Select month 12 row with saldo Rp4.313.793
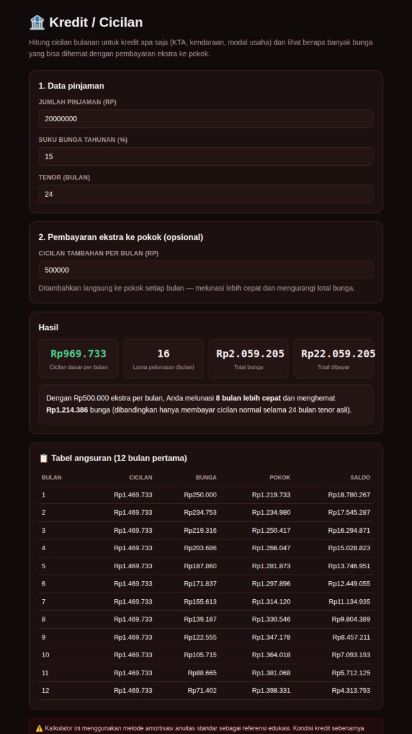This screenshot has width=412, height=734. click(x=206, y=691)
